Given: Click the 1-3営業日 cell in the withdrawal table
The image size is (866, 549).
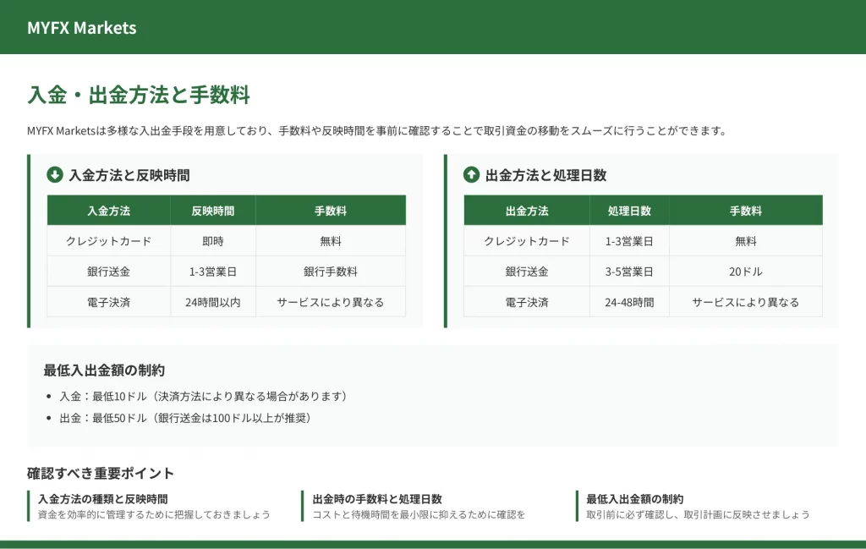Looking at the screenshot, I should click(629, 241).
